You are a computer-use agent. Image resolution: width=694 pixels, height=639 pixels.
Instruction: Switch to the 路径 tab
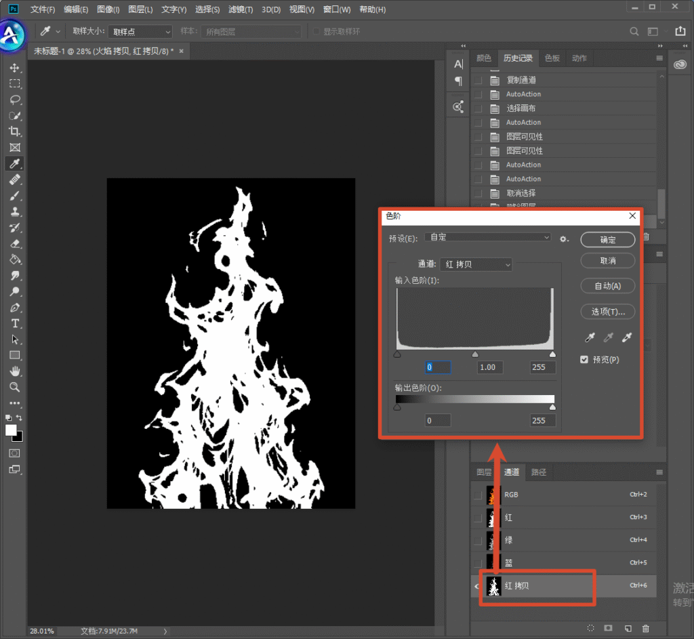pyautogui.click(x=538, y=472)
